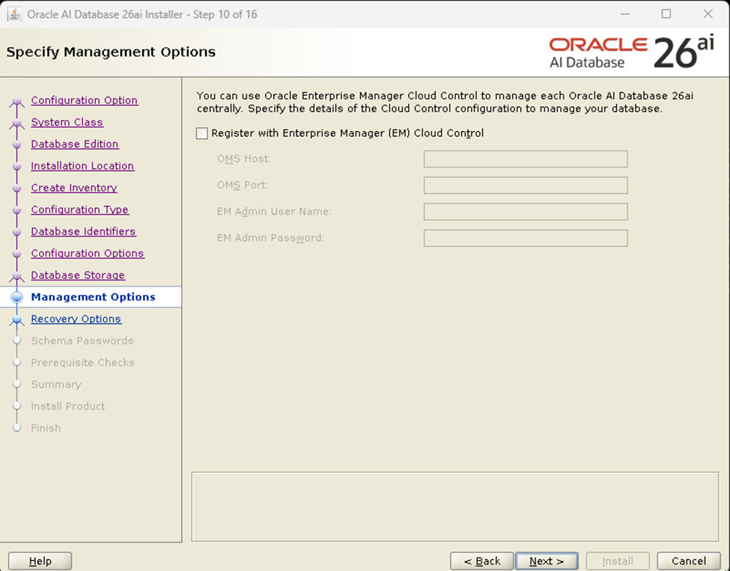730x571 pixels.
Task: Click the System Class step node icon
Action: point(16,123)
